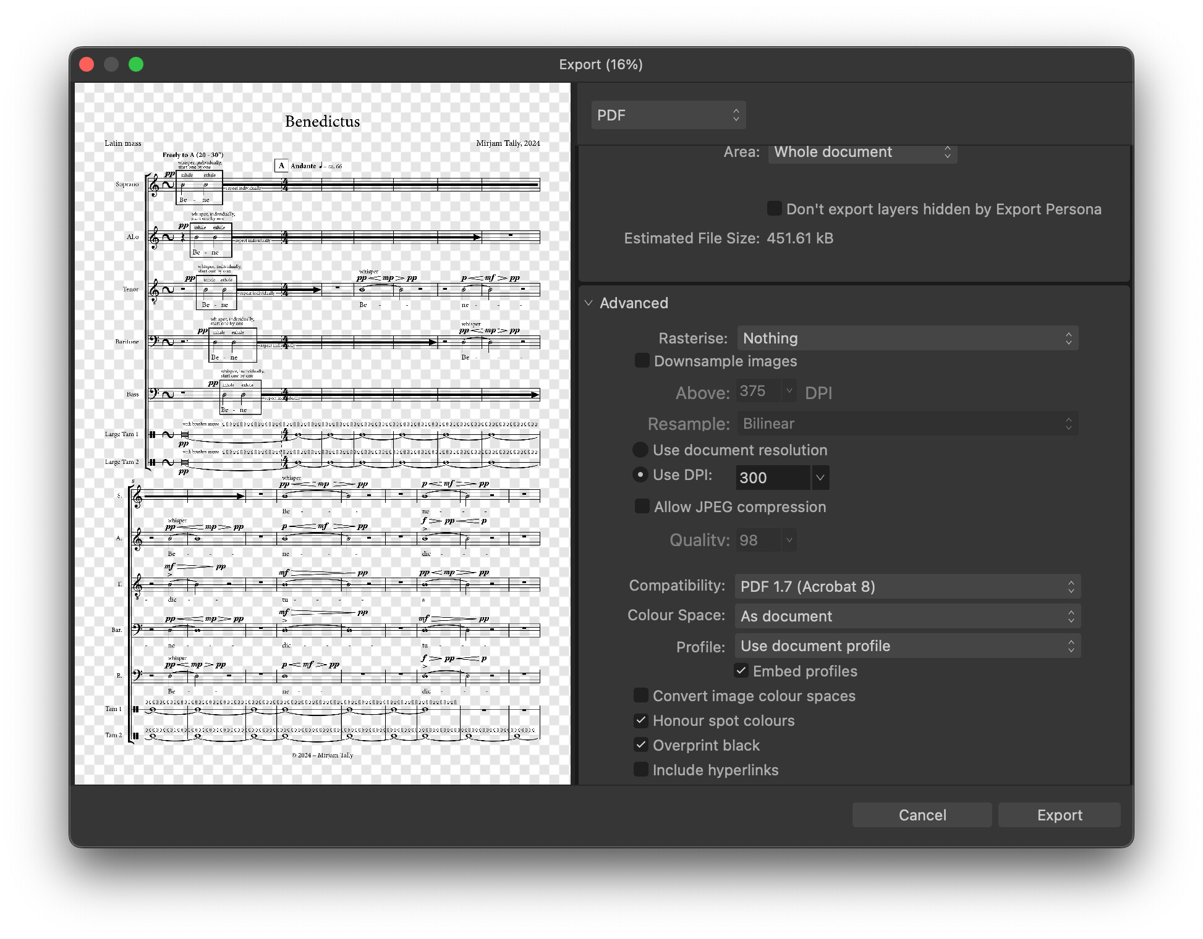Screen dimensions: 1203x939
Task: Click the Quality field showing 98
Action: tap(759, 541)
